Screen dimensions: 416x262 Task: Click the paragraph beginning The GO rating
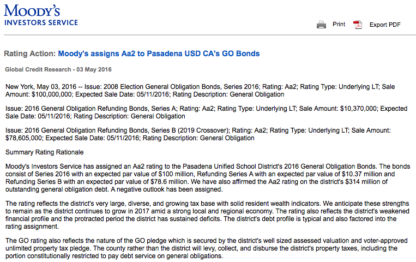click(207, 248)
